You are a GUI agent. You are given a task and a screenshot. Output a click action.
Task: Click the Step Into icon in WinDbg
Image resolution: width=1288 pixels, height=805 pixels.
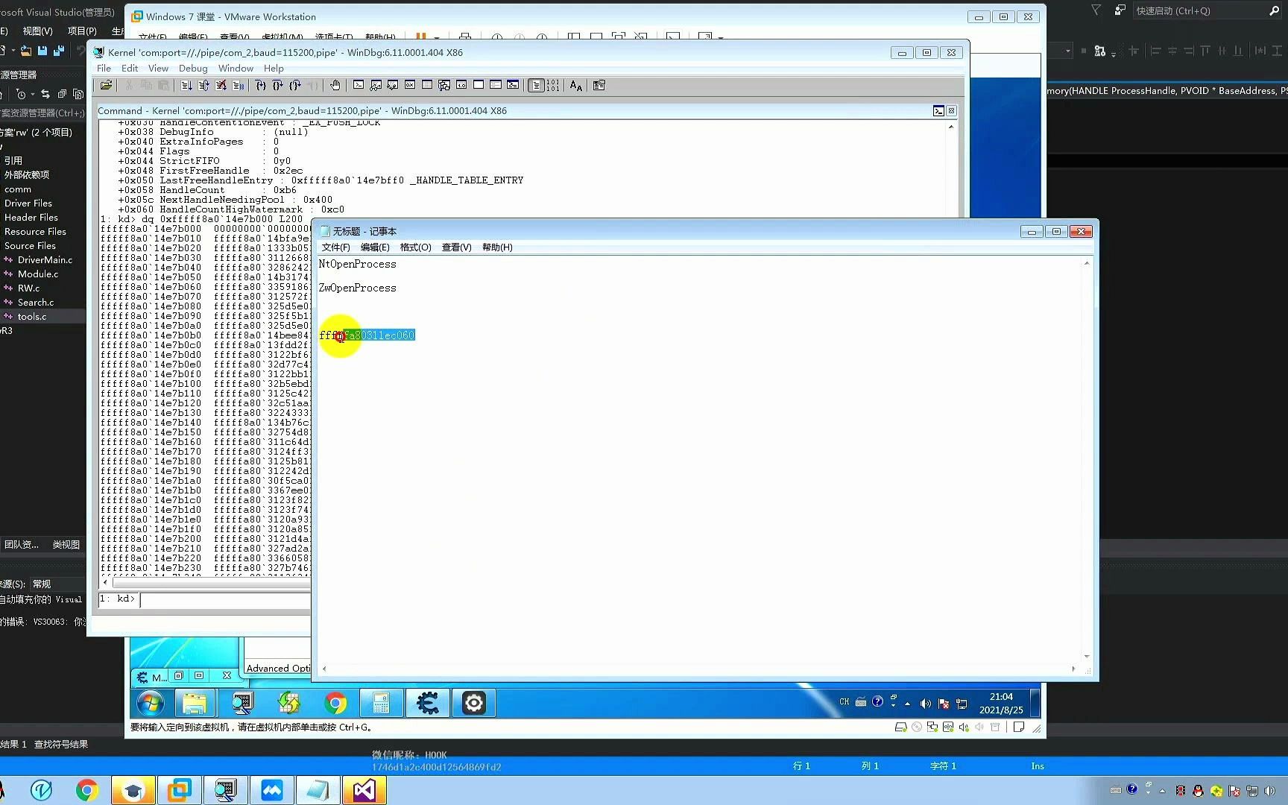click(260, 86)
